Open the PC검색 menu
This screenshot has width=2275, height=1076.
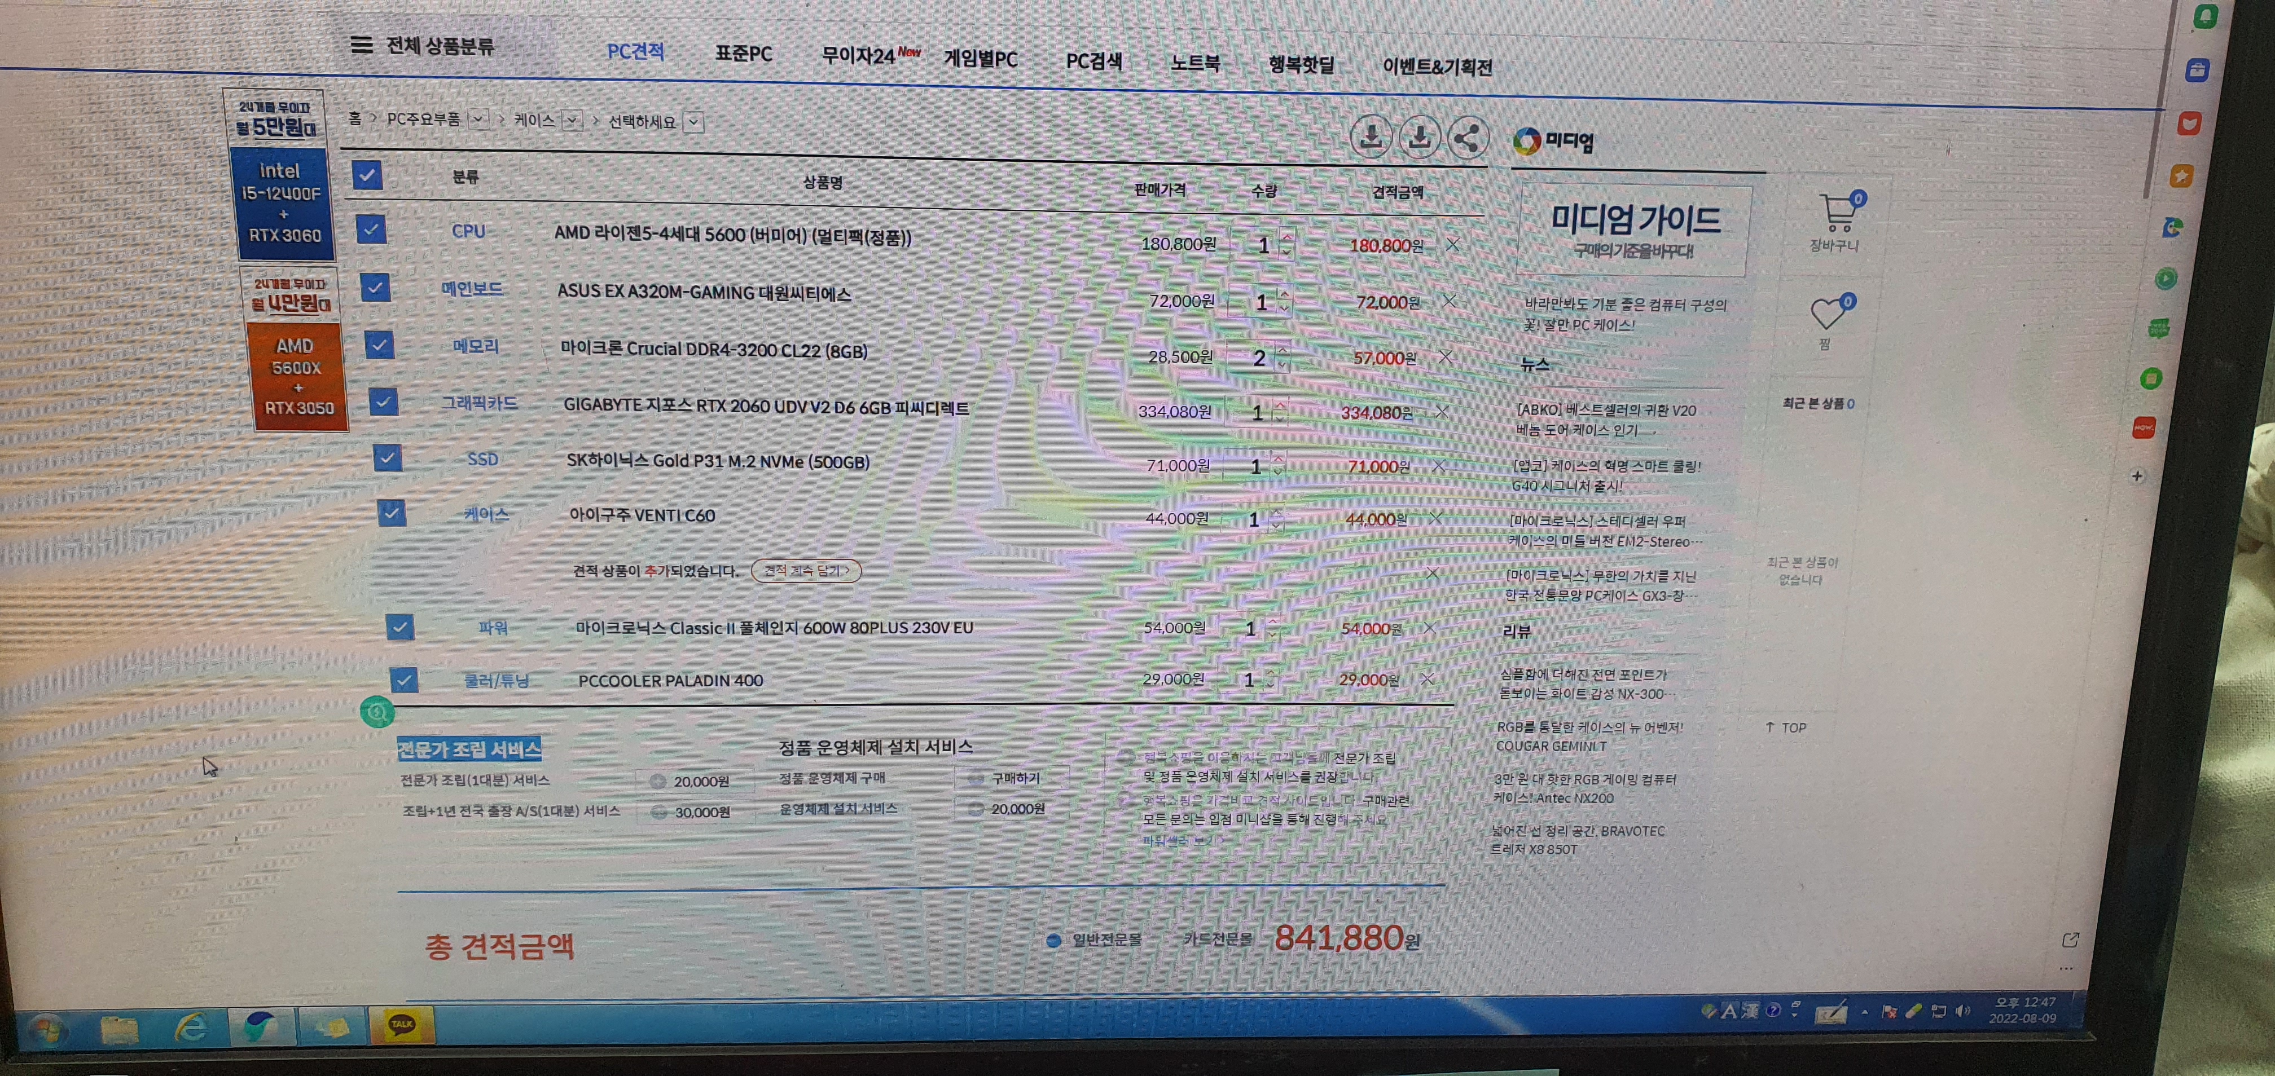tap(1093, 61)
